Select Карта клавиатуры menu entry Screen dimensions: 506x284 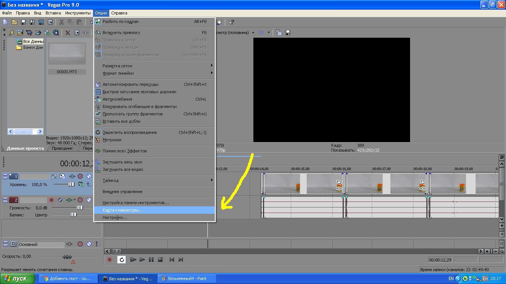(154, 210)
